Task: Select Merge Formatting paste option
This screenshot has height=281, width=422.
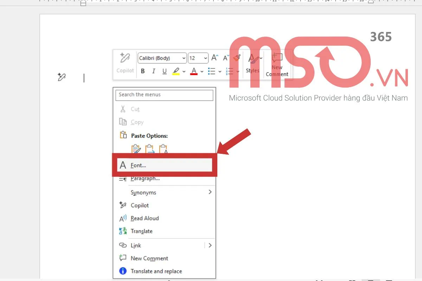Action: tap(150, 149)
